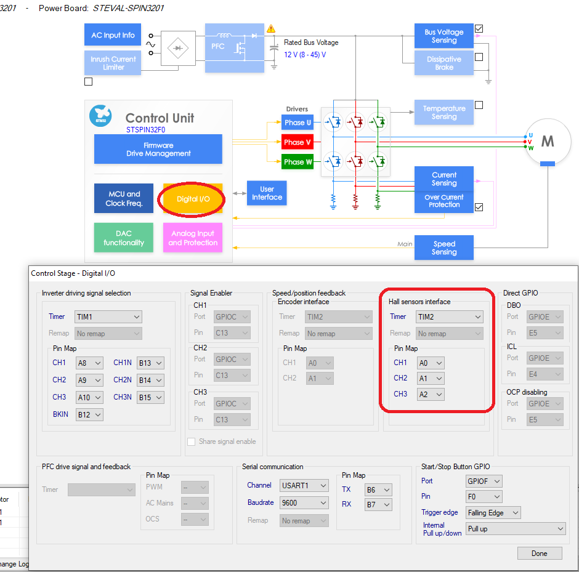
Task: Enable the Inrush Current Limiter checkbox
Action: (88, 81)
